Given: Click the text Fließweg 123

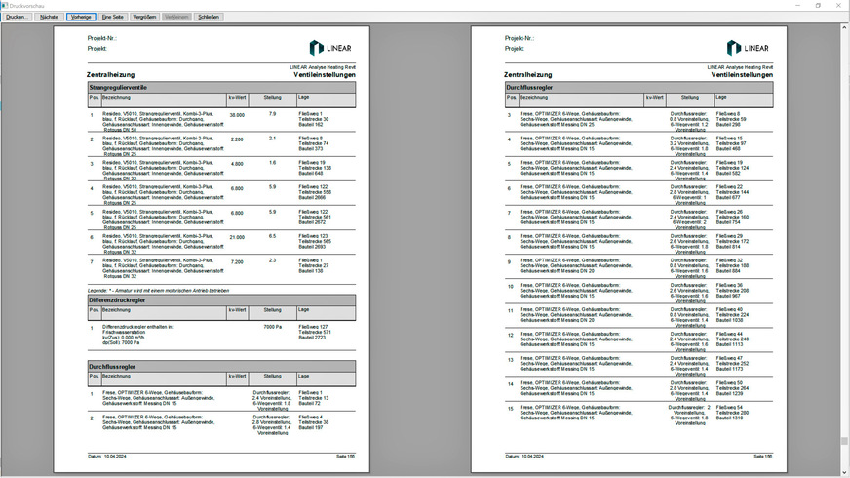Looking at the screenshot, I should (313, 236).
